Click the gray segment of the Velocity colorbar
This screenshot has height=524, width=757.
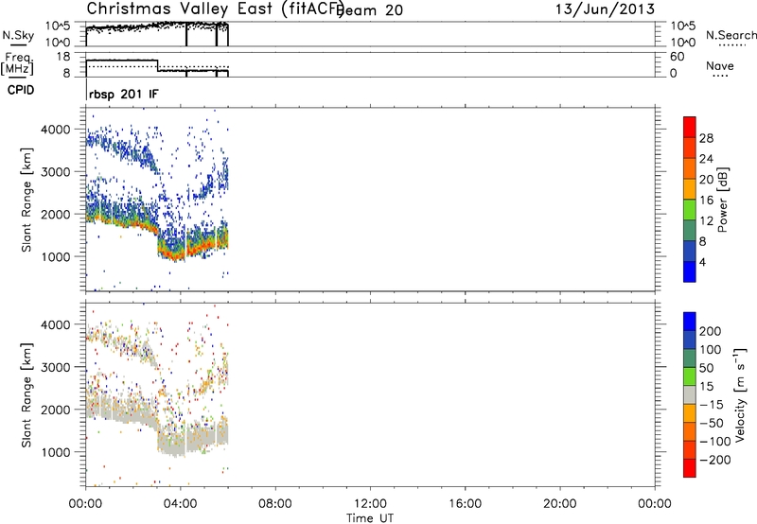[690, 394]
